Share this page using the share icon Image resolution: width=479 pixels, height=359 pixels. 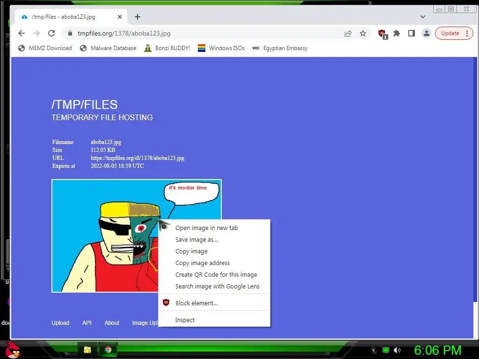348,33
